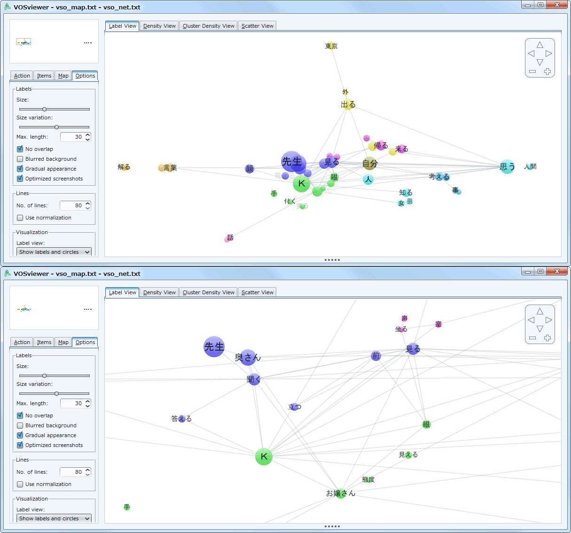Click VOSviewer app icon in bottom title bar
Image resolution: width=571 pixels, height=533 pixels.
[x=8, y=274]
